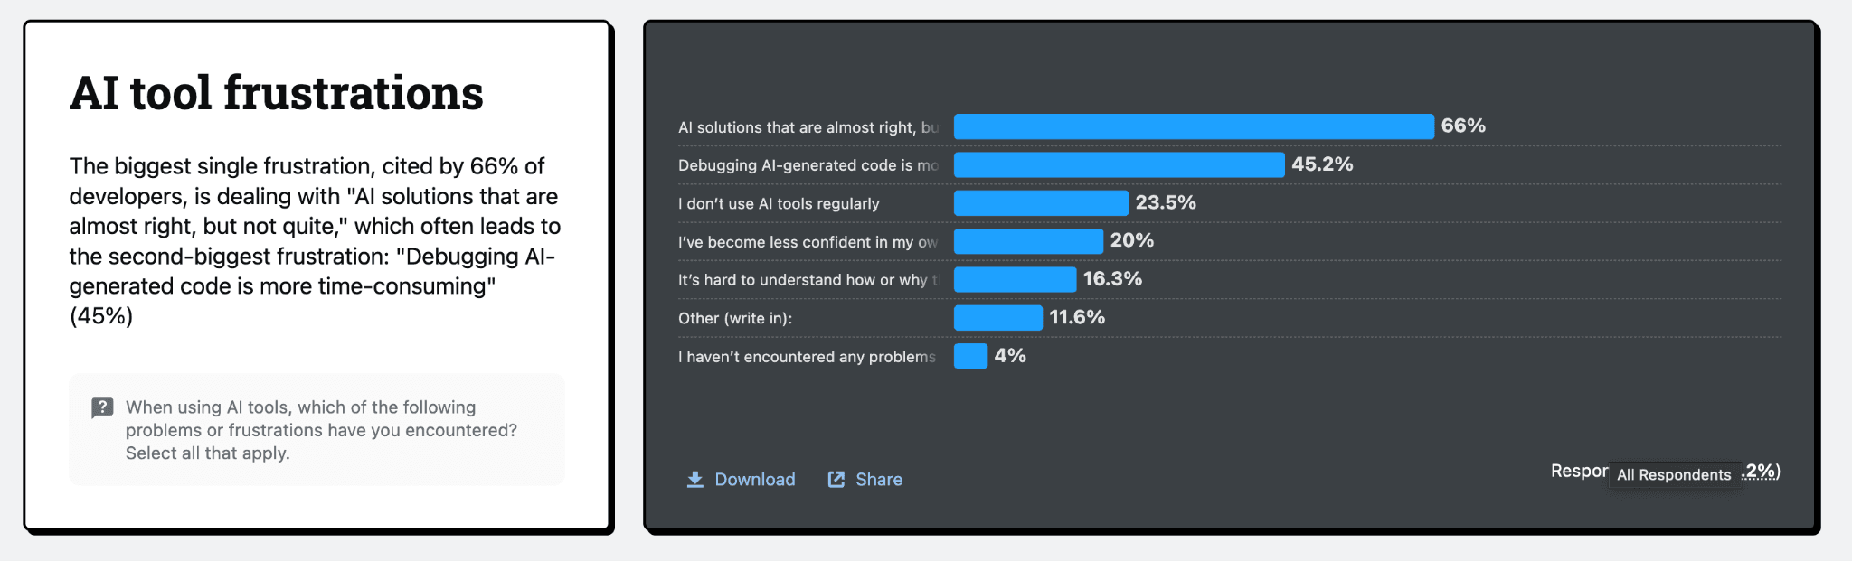Viewport: 1852px width, 561px height.
Task: Click the 23.5% bar for non-regular users
Action: pyautogui.click(x=1041, y=203)
